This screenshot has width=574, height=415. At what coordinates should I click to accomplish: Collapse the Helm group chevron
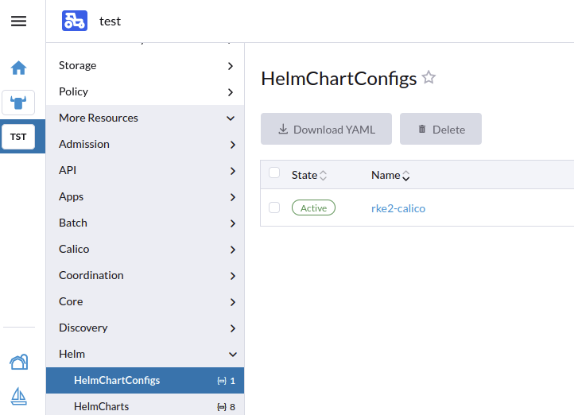point(232,355)
